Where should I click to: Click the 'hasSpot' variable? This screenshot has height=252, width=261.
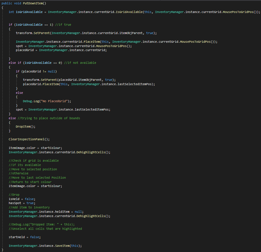[15, 203]
